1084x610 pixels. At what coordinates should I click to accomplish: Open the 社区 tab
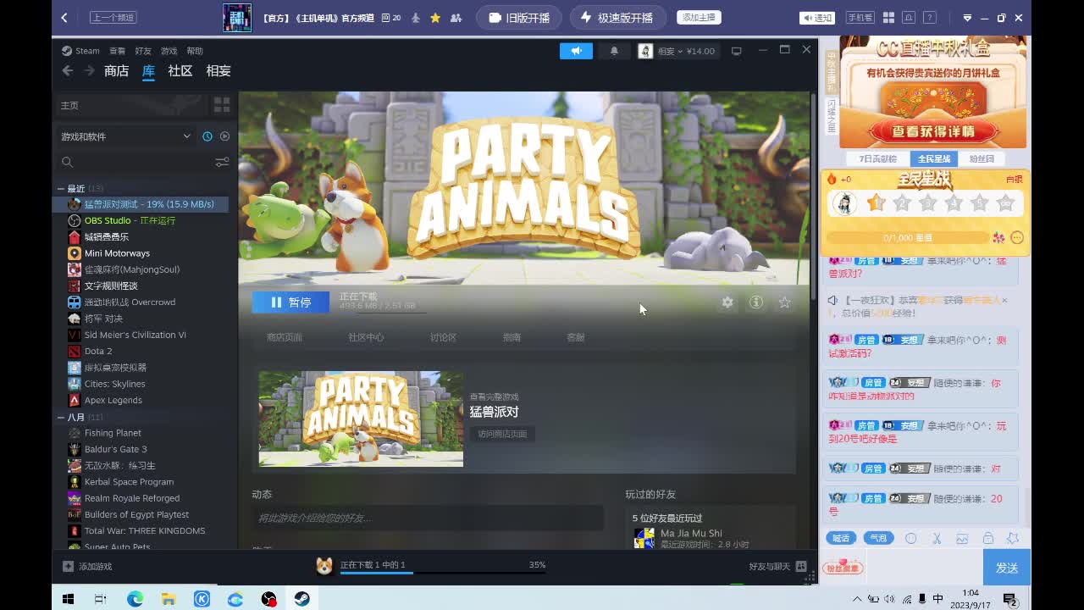(180, 71)
